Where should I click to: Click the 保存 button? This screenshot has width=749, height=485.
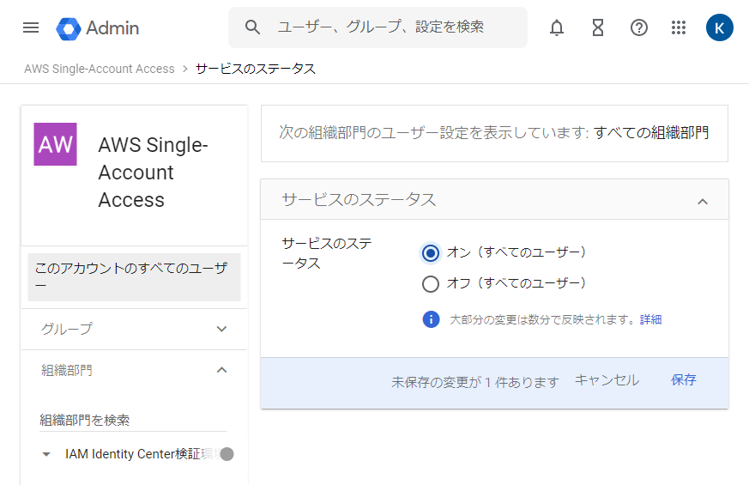[x=684, y=380]
